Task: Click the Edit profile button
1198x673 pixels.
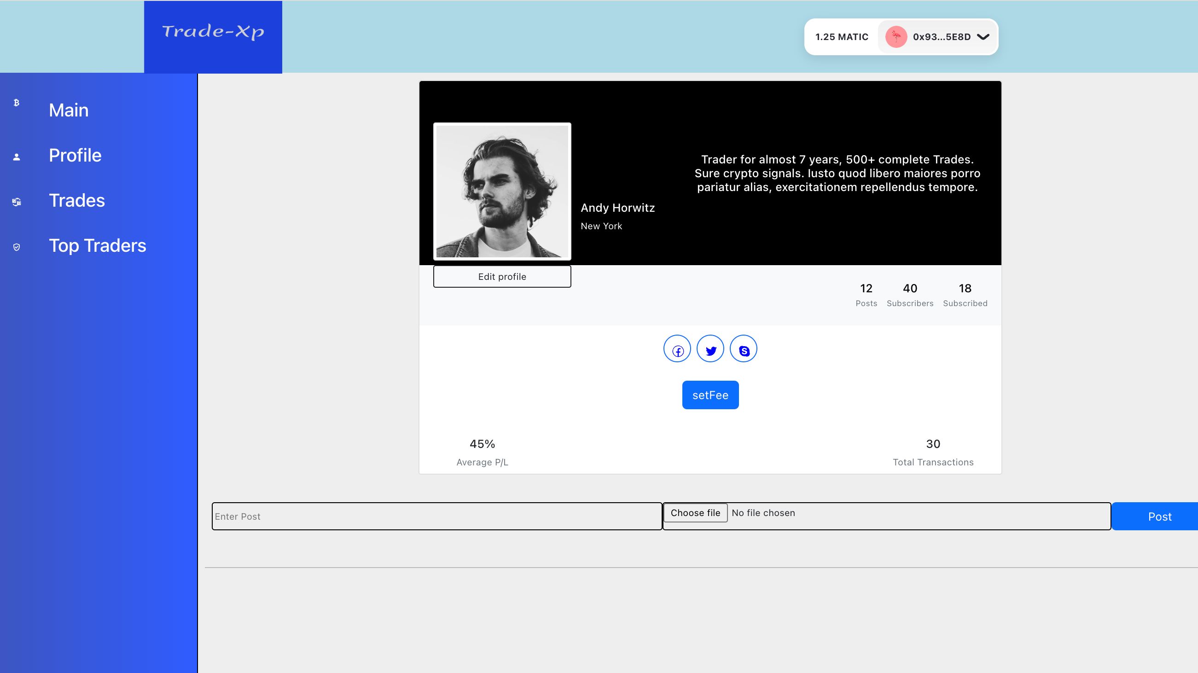Action: point(502,276)
